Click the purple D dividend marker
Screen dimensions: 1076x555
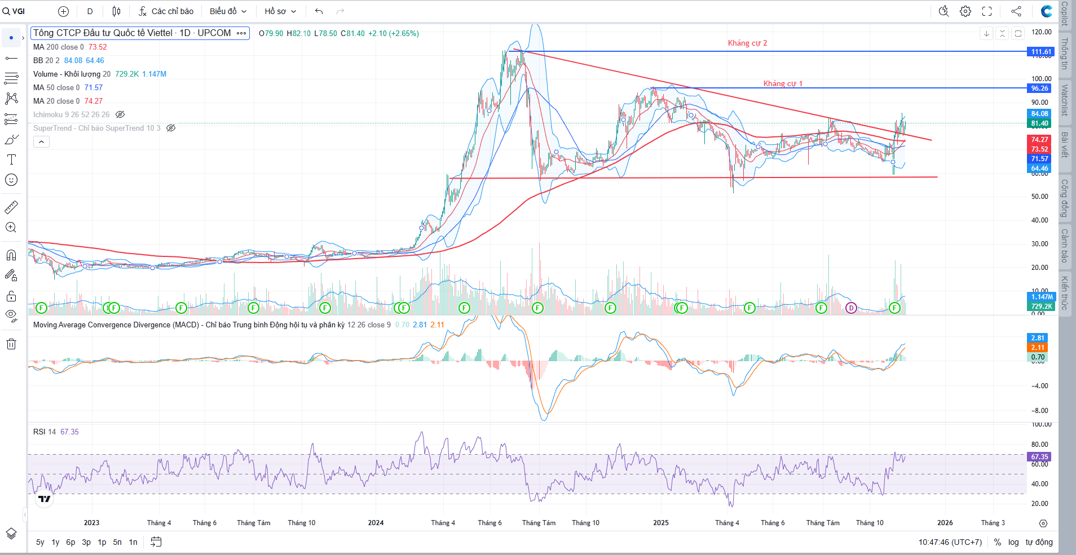pos(851,308)
